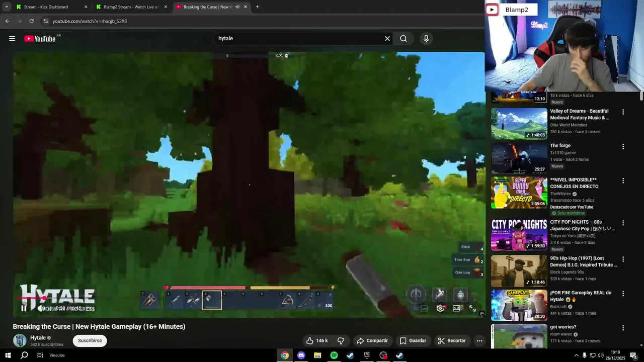Open Windows taskbar search

point(24,355)
